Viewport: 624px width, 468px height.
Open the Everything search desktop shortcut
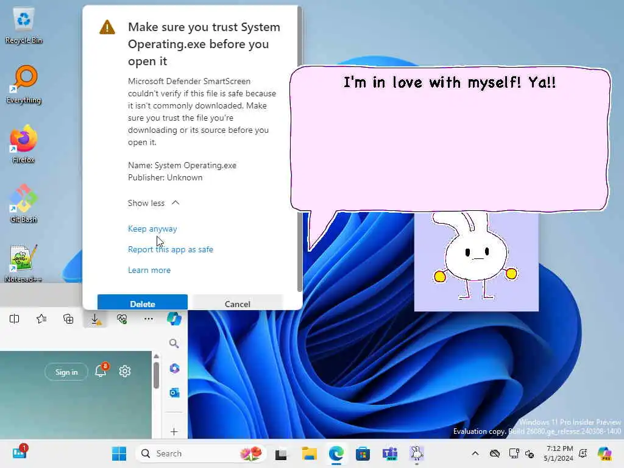(x=24, y=85)
